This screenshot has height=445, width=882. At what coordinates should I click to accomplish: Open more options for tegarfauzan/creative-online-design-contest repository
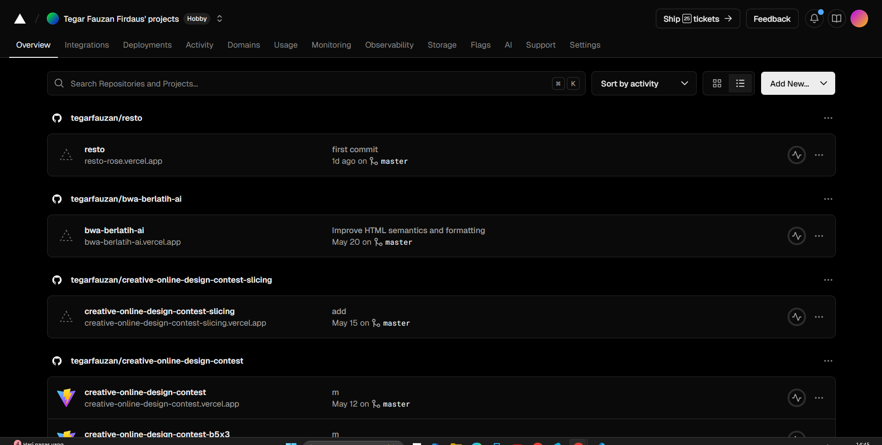(x=828, y=361)
